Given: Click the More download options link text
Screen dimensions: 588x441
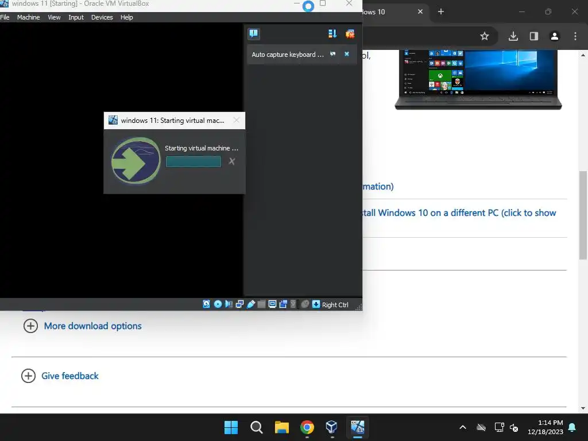Looking at the screenshot, I should tap(92, 326).
